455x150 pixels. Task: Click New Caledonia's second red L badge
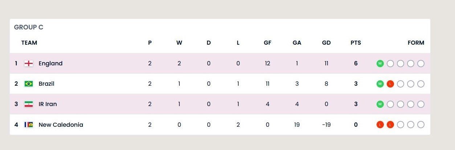390,125
